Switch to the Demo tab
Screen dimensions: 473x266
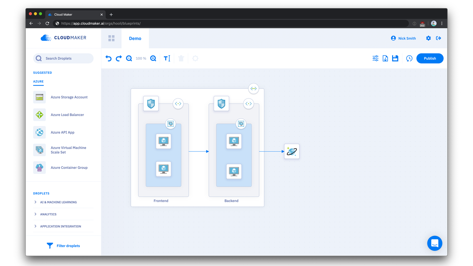coord(135,38)
